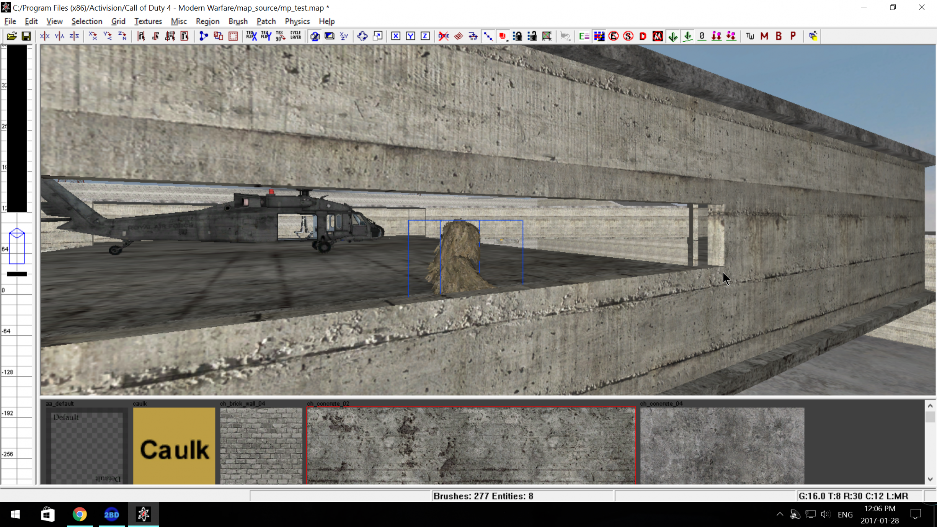Toggle the crossed-out S filter
Screen dimensions: 937x527
(628, 36)
